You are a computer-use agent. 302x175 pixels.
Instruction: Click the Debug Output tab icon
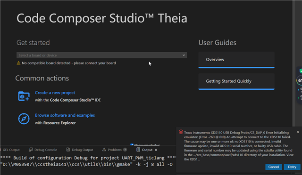(68, 150)
